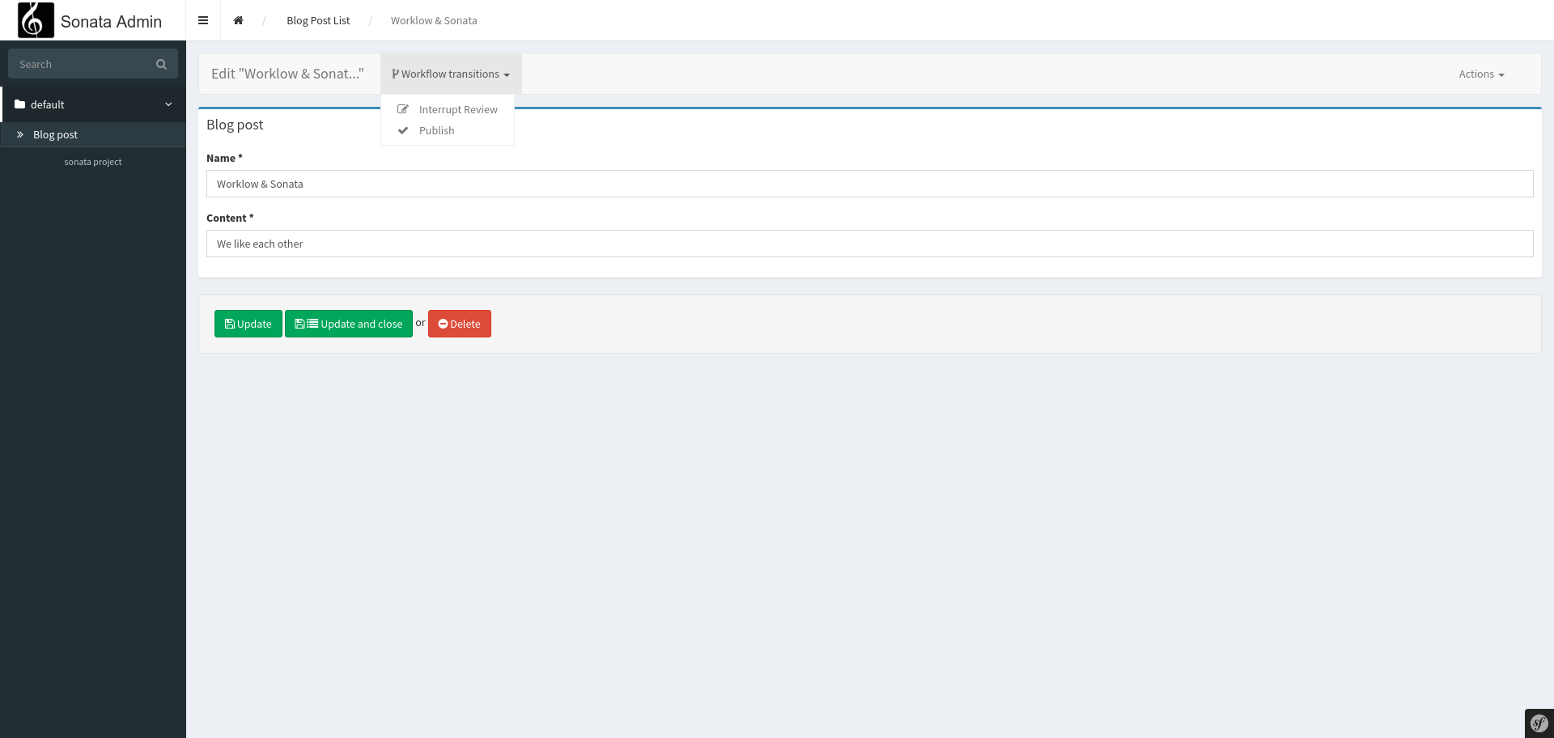Viewport: 1554px width, 738px height.
Task: Toggle the sidebar hamburger menu icon
Action: tap(203, 20)
